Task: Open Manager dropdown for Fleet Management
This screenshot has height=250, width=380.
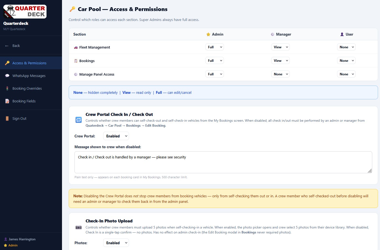Action: 280,47
